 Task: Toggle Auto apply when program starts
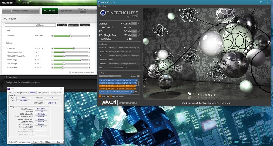point(70,73)
